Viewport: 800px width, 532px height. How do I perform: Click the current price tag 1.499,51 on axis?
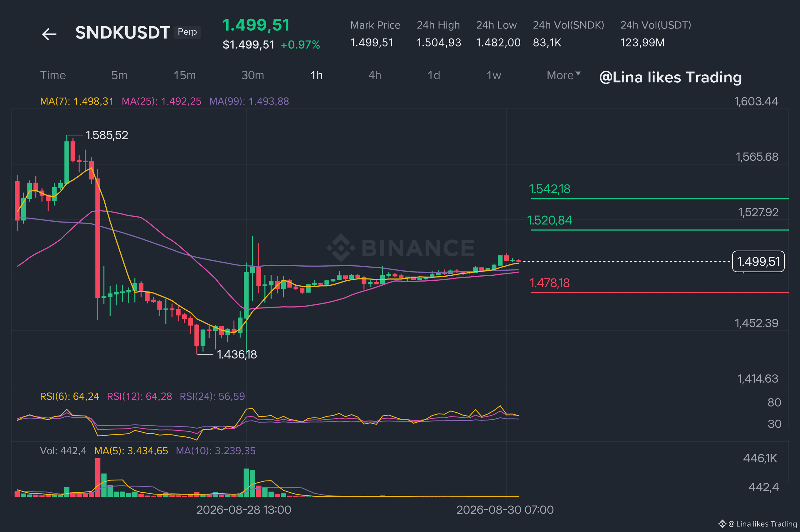(x=758, y=261)
